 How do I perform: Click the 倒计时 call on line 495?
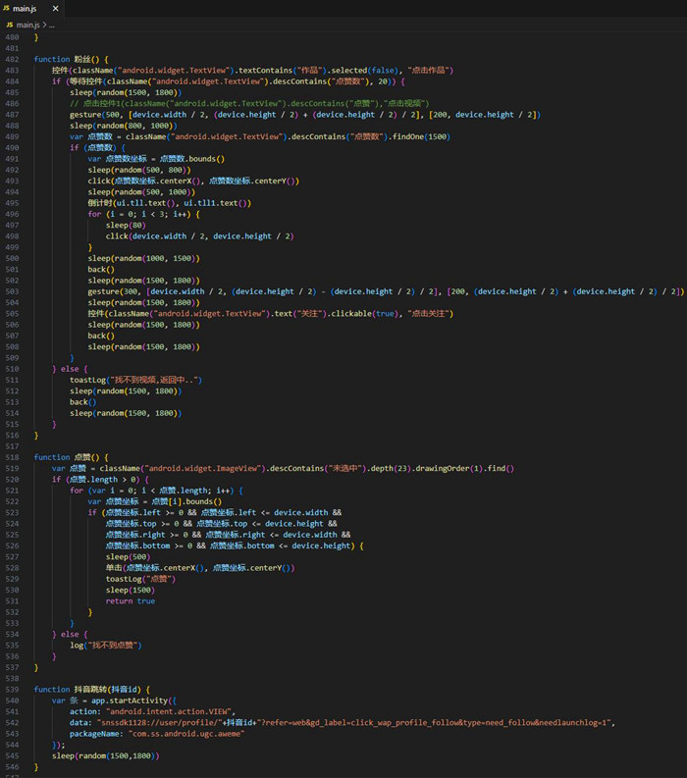coord(169,203)
